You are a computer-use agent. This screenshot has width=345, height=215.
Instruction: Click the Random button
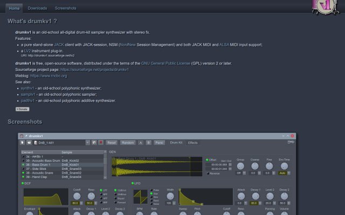point(128,142)
